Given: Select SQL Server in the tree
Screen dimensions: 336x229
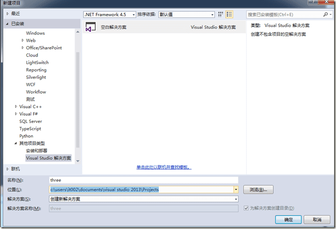Looking at the screenshot, I should pyautogui.click(x=31, y=121).
